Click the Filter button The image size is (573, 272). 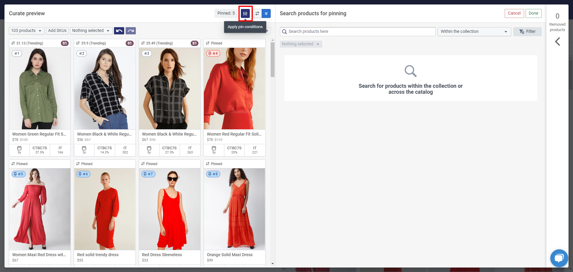pyautogui.click(x=527, y=32)
